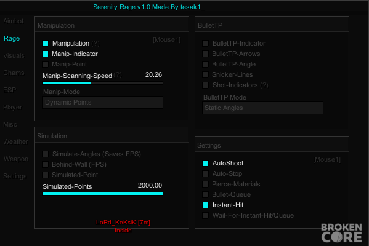Enable the BulletTP-Indicator checkbox

pos(205,43)
